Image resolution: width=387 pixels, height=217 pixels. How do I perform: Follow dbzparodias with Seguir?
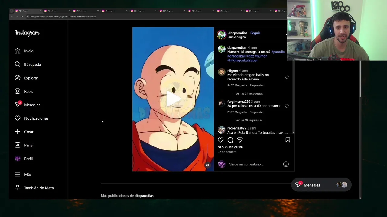tap(255, 33)
